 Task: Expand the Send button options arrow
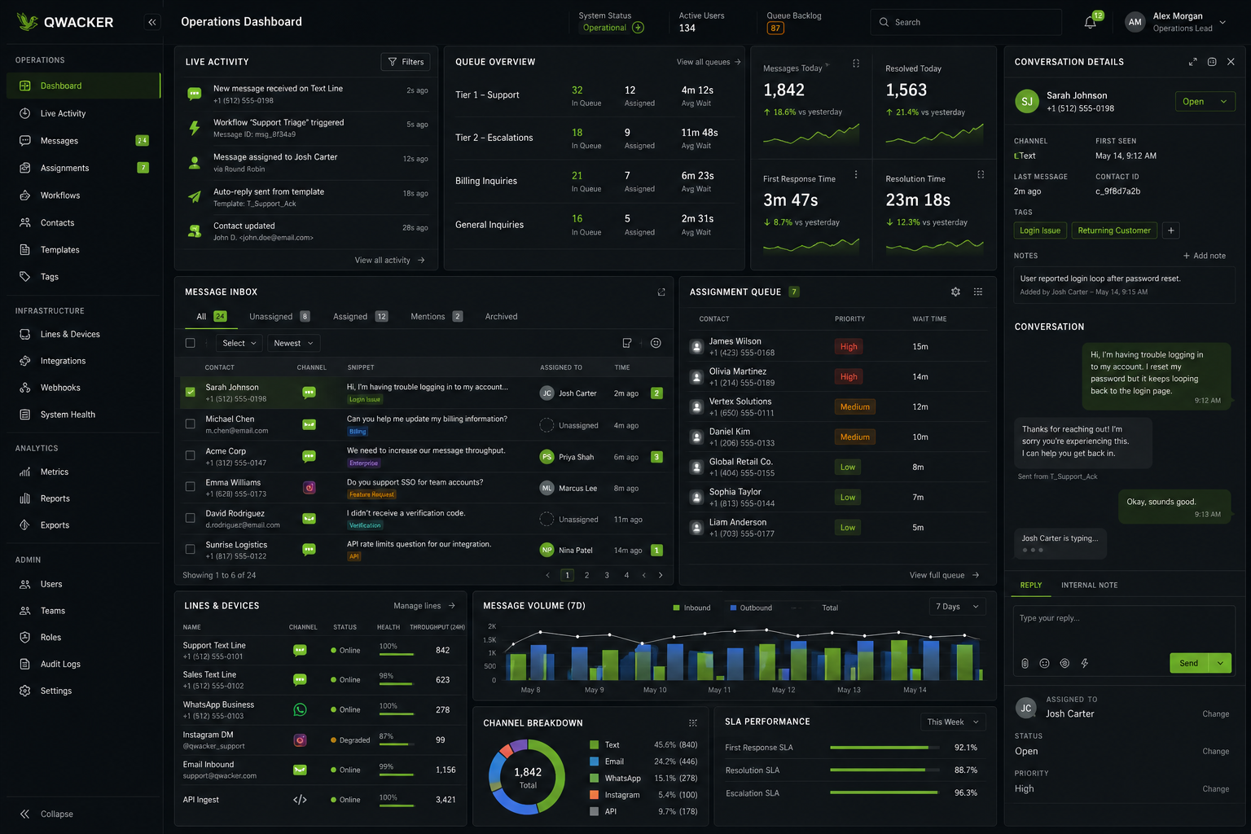pyautogui.click(x=1220, y=663)
